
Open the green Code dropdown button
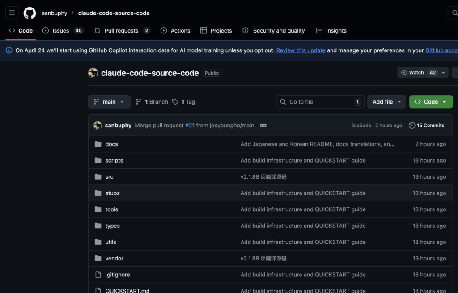431,101
